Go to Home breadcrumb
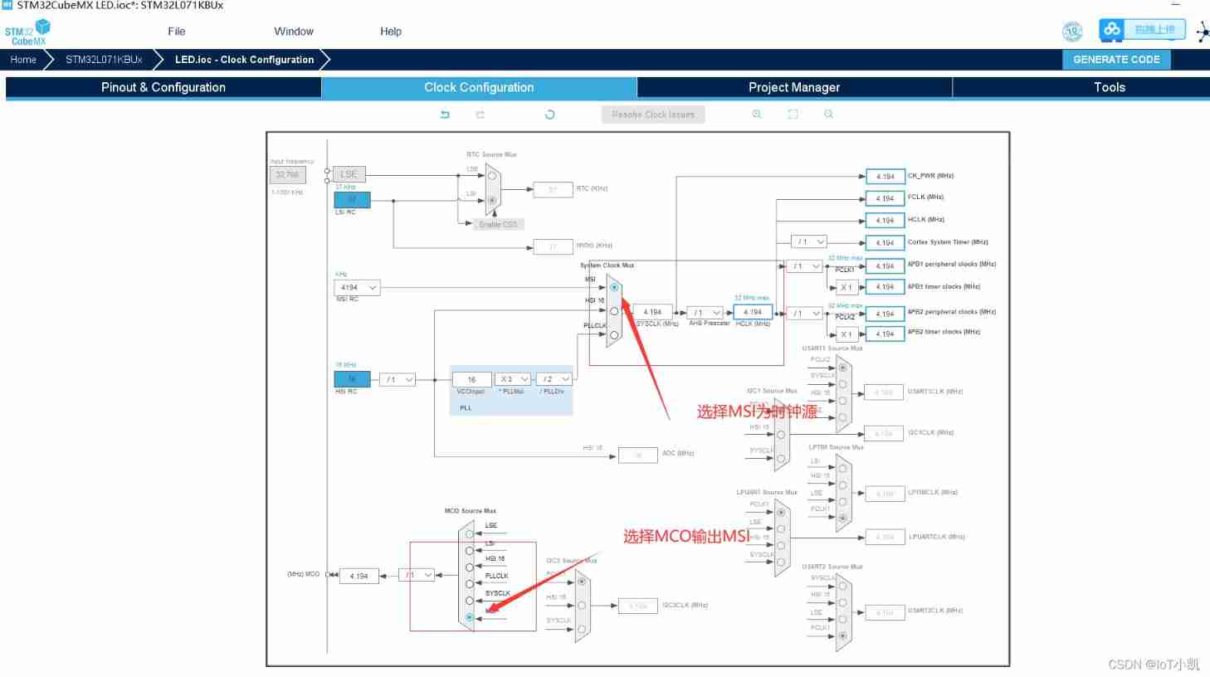 (23, 60)
